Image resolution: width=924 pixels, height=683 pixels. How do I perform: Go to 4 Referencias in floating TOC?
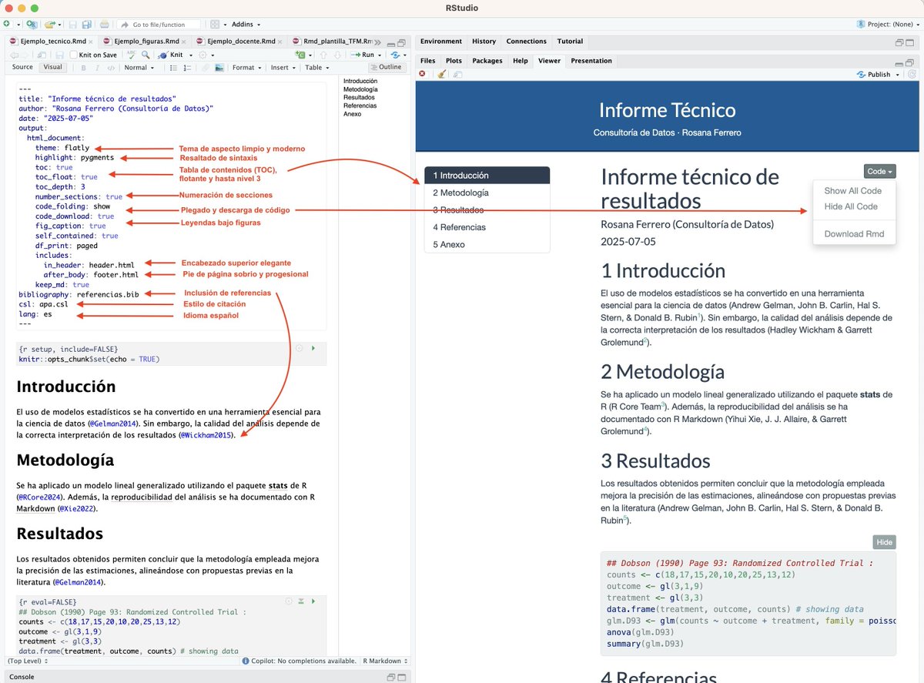coord(487,227)
